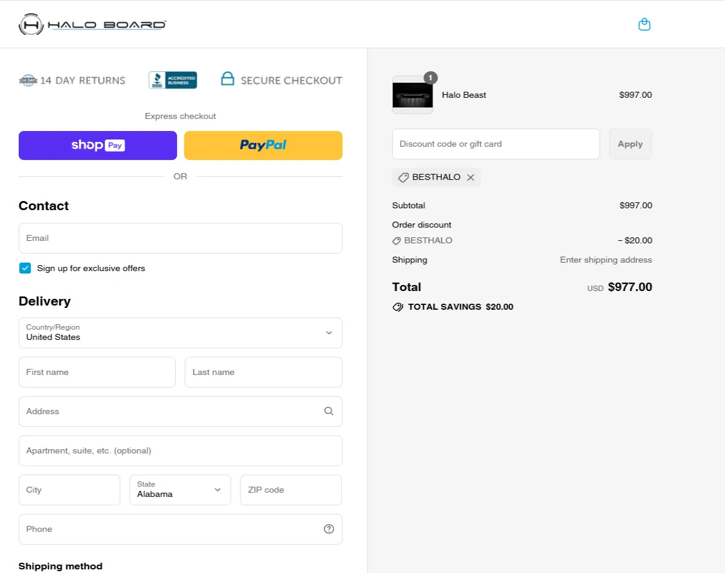The width and height of the screenshot is (725, 573).
Task: Click the – $20.00 discount amount
Action: [x=635, y=240]
